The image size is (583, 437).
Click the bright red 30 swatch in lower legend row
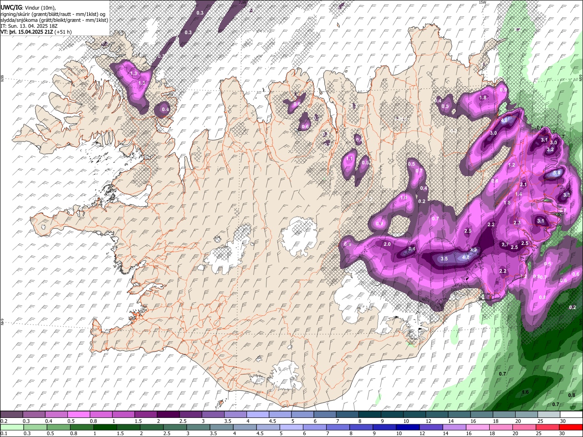[570, 427]
